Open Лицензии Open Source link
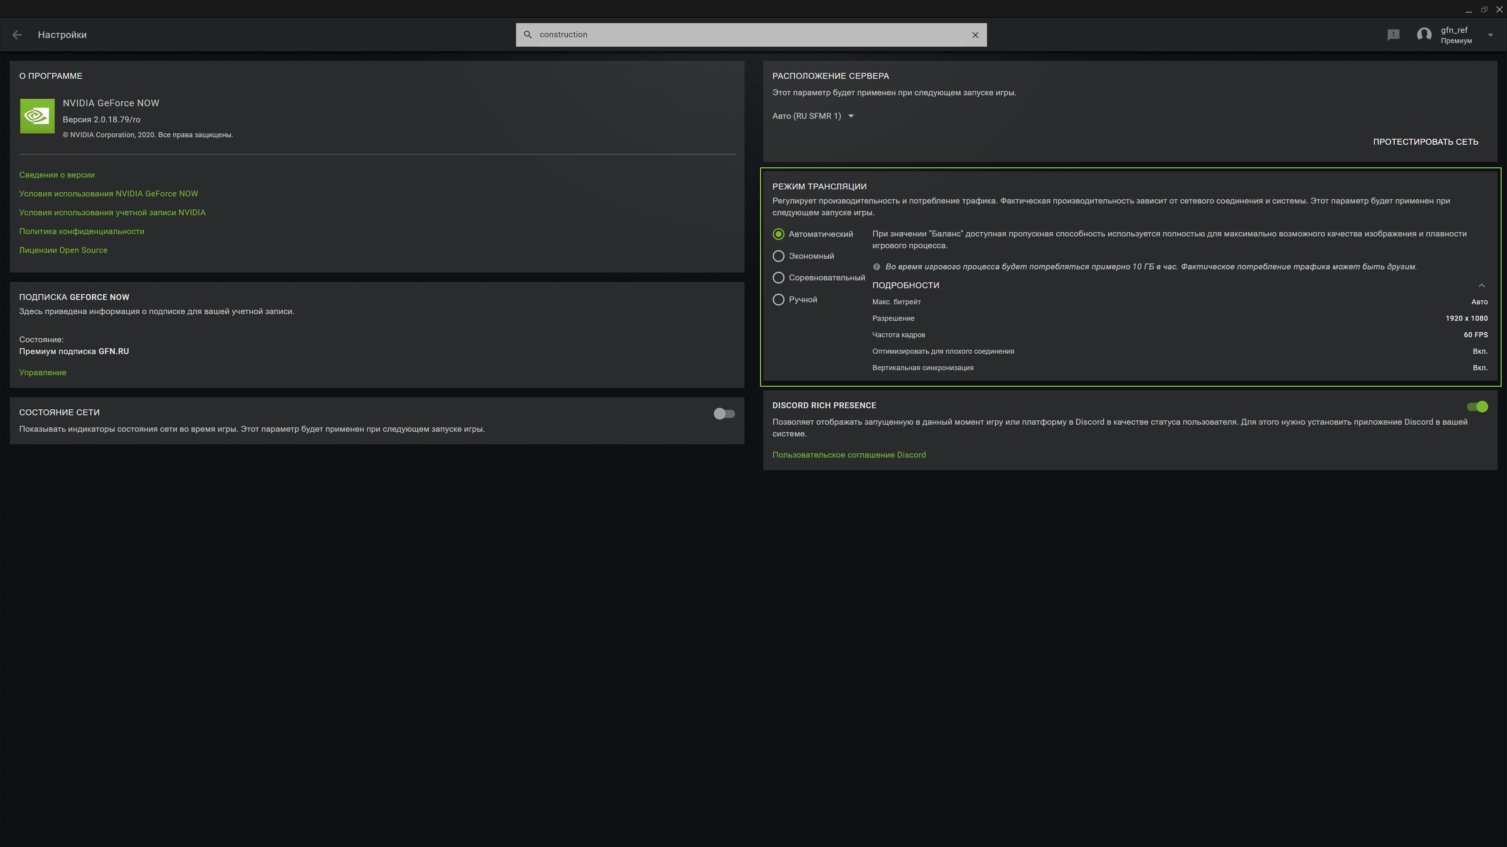Image resolution: width=1507 pixels, height=847 pixels. pyautogui.click(x=63, y=250)
